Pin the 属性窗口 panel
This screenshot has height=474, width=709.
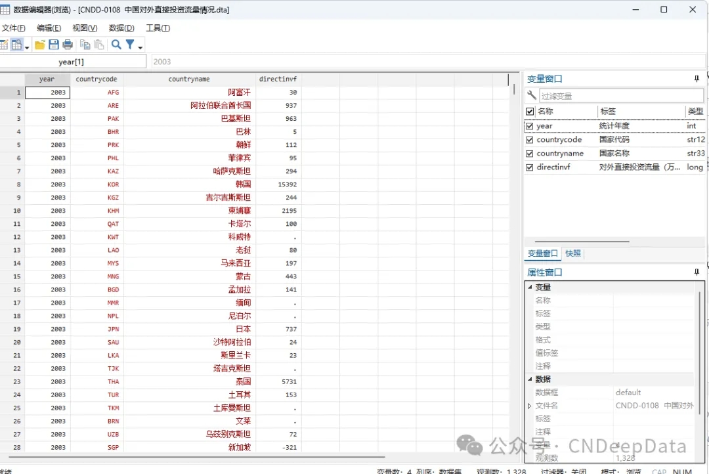point(697,272)
